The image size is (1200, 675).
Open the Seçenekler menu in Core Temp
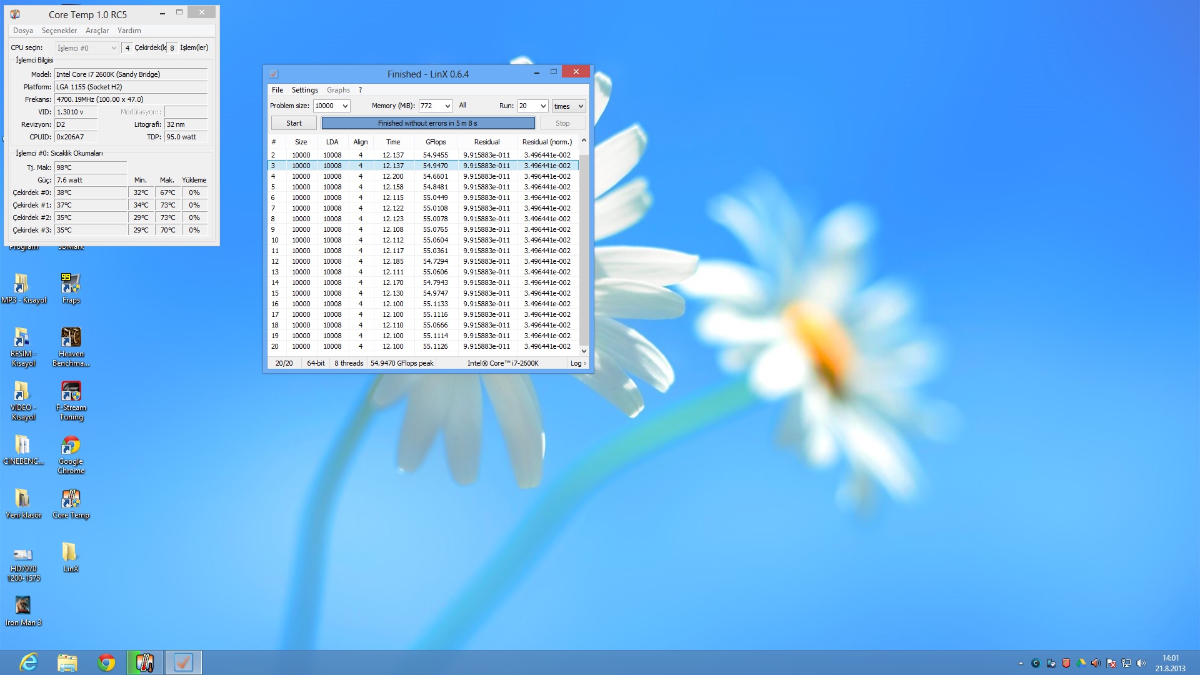(59, 30)
